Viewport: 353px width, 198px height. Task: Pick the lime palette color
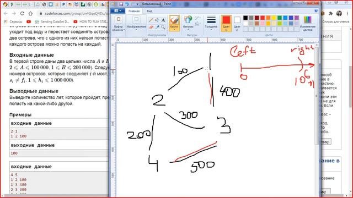[280, 23]
